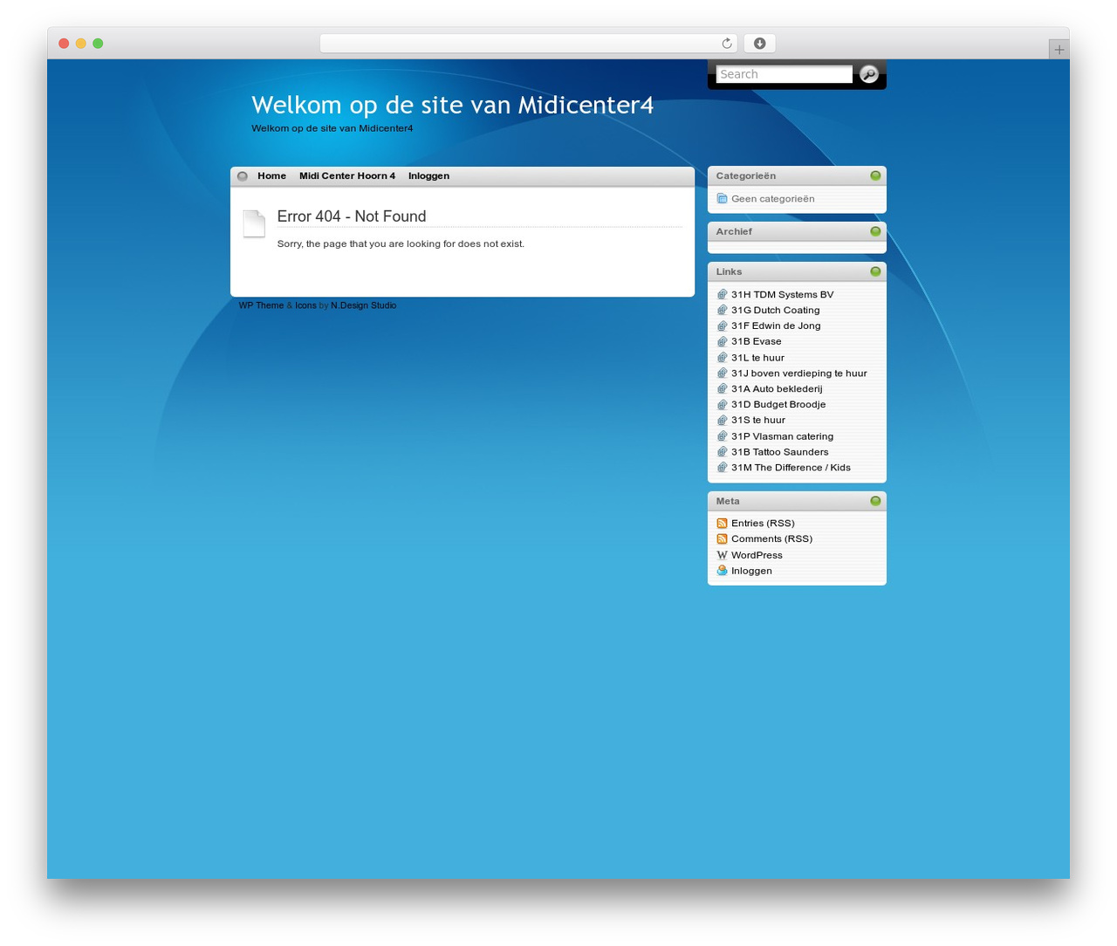Viewport: 1117px width, 946px height.
Task: Open the 31M The Difference / Kids link
Action: point(791,468)
